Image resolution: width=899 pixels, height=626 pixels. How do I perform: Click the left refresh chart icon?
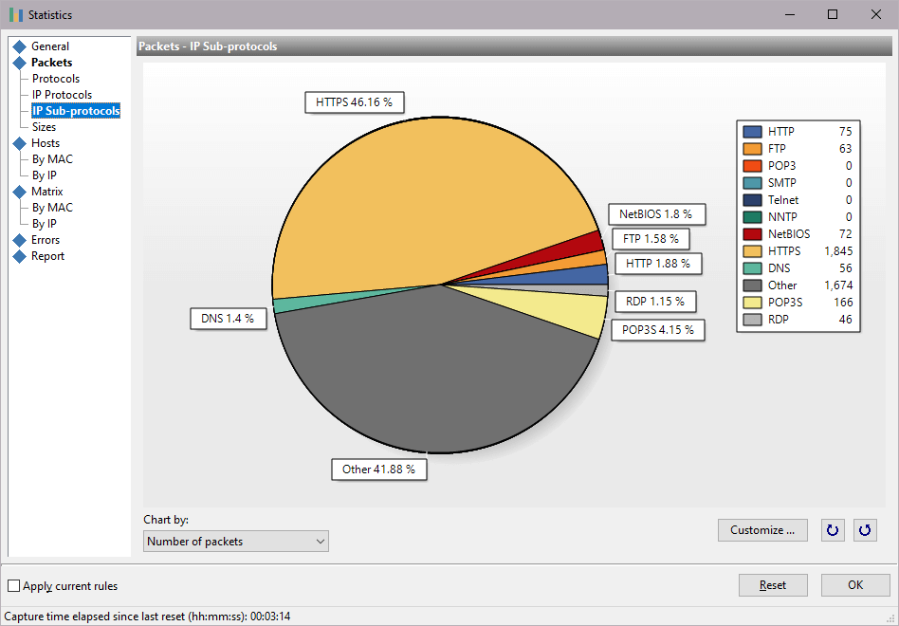click(833, 530)
